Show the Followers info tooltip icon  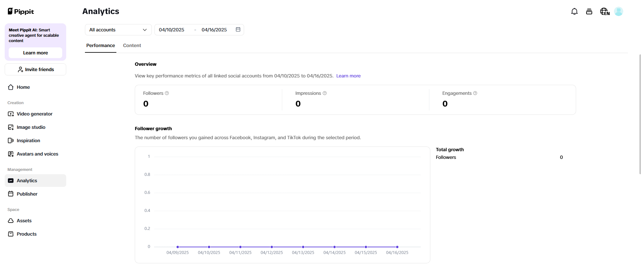(x=167, y=93)
